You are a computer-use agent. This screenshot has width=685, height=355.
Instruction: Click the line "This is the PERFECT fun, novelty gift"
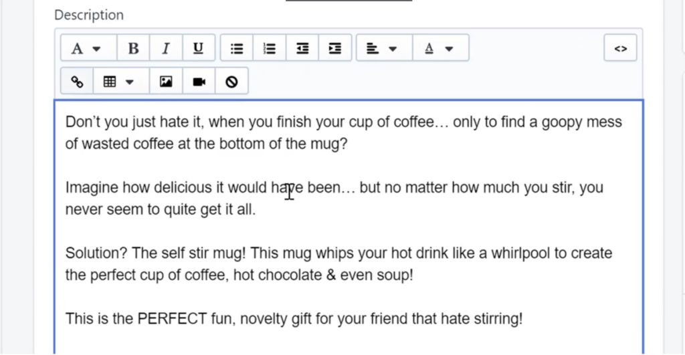pyautogui.click(x=294, y=319)
